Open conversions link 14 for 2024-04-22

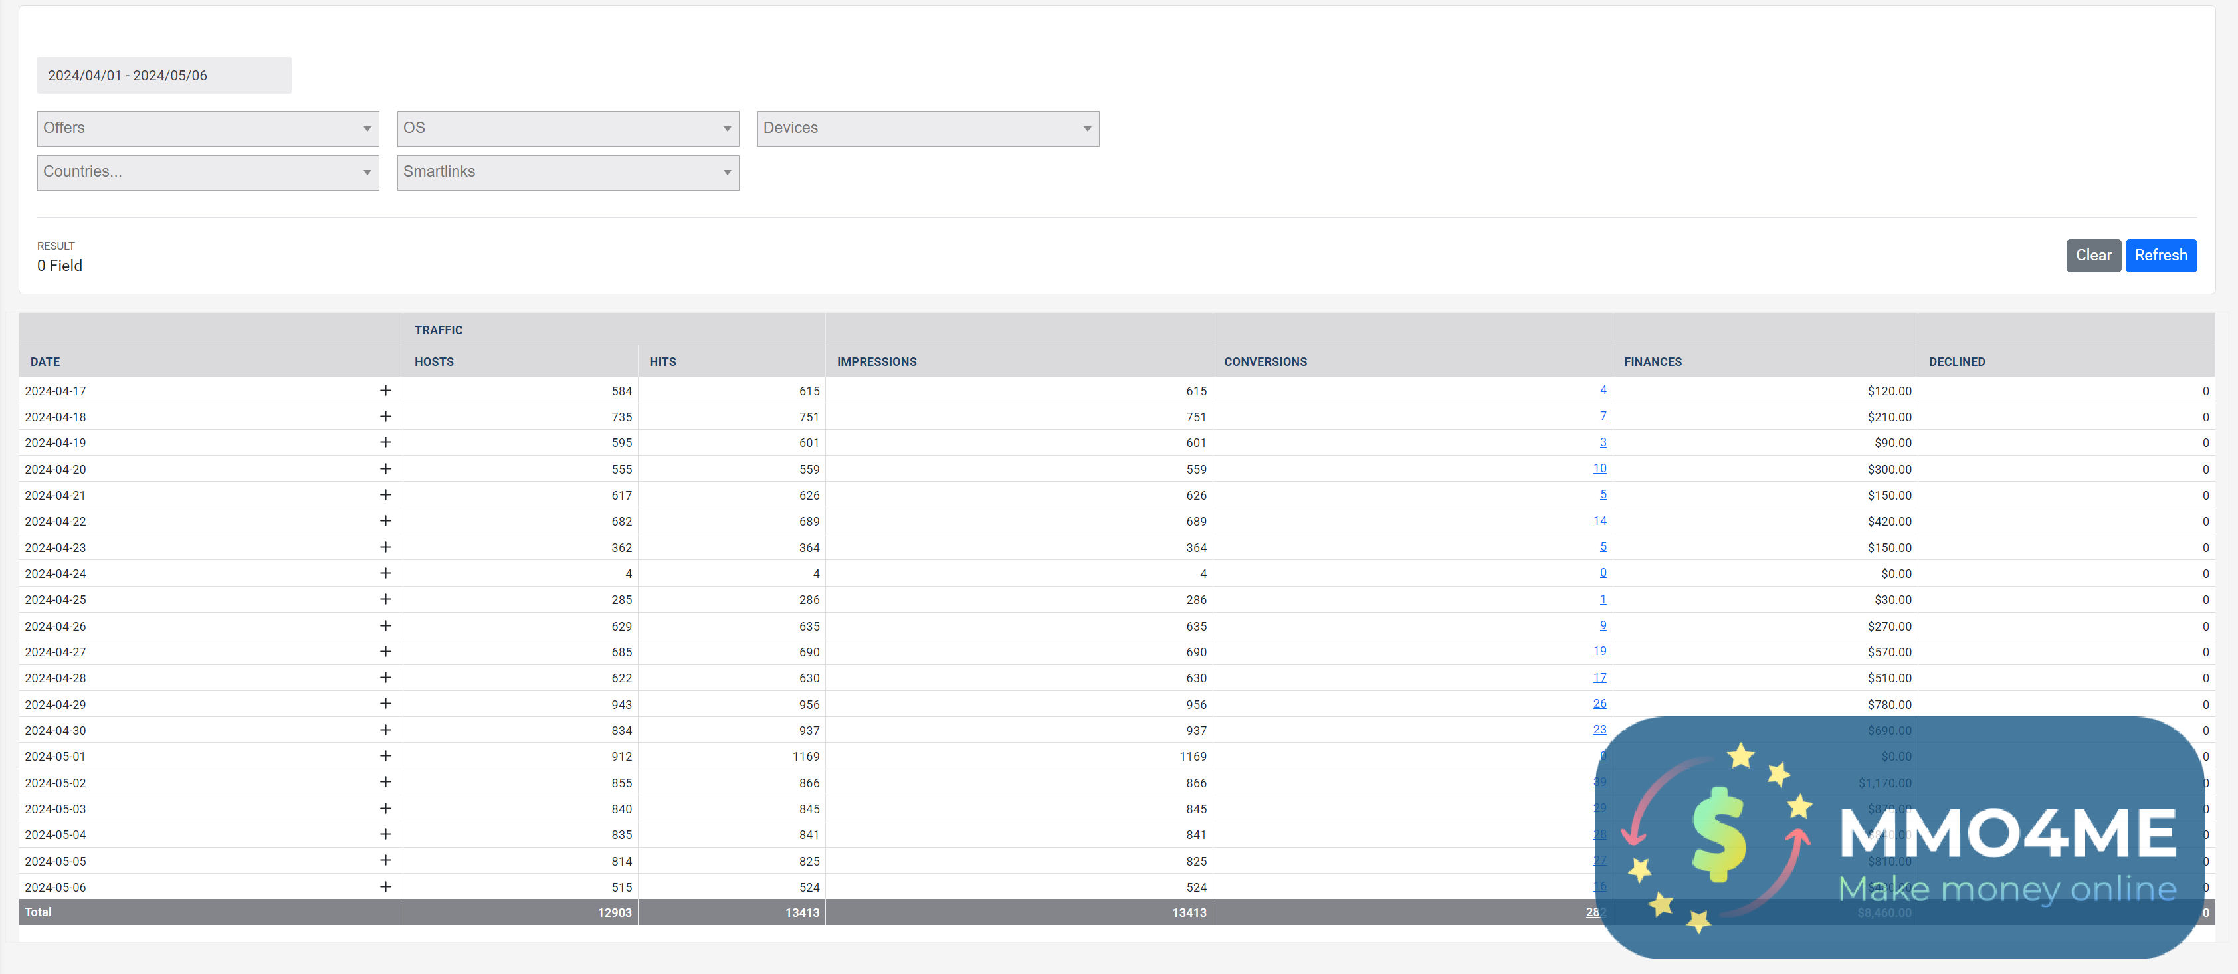point(1599,520)
